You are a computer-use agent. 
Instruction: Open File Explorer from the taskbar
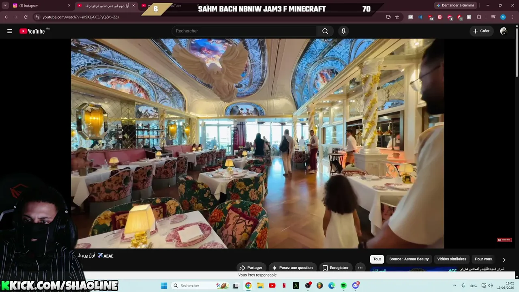(x=260, y=286)
